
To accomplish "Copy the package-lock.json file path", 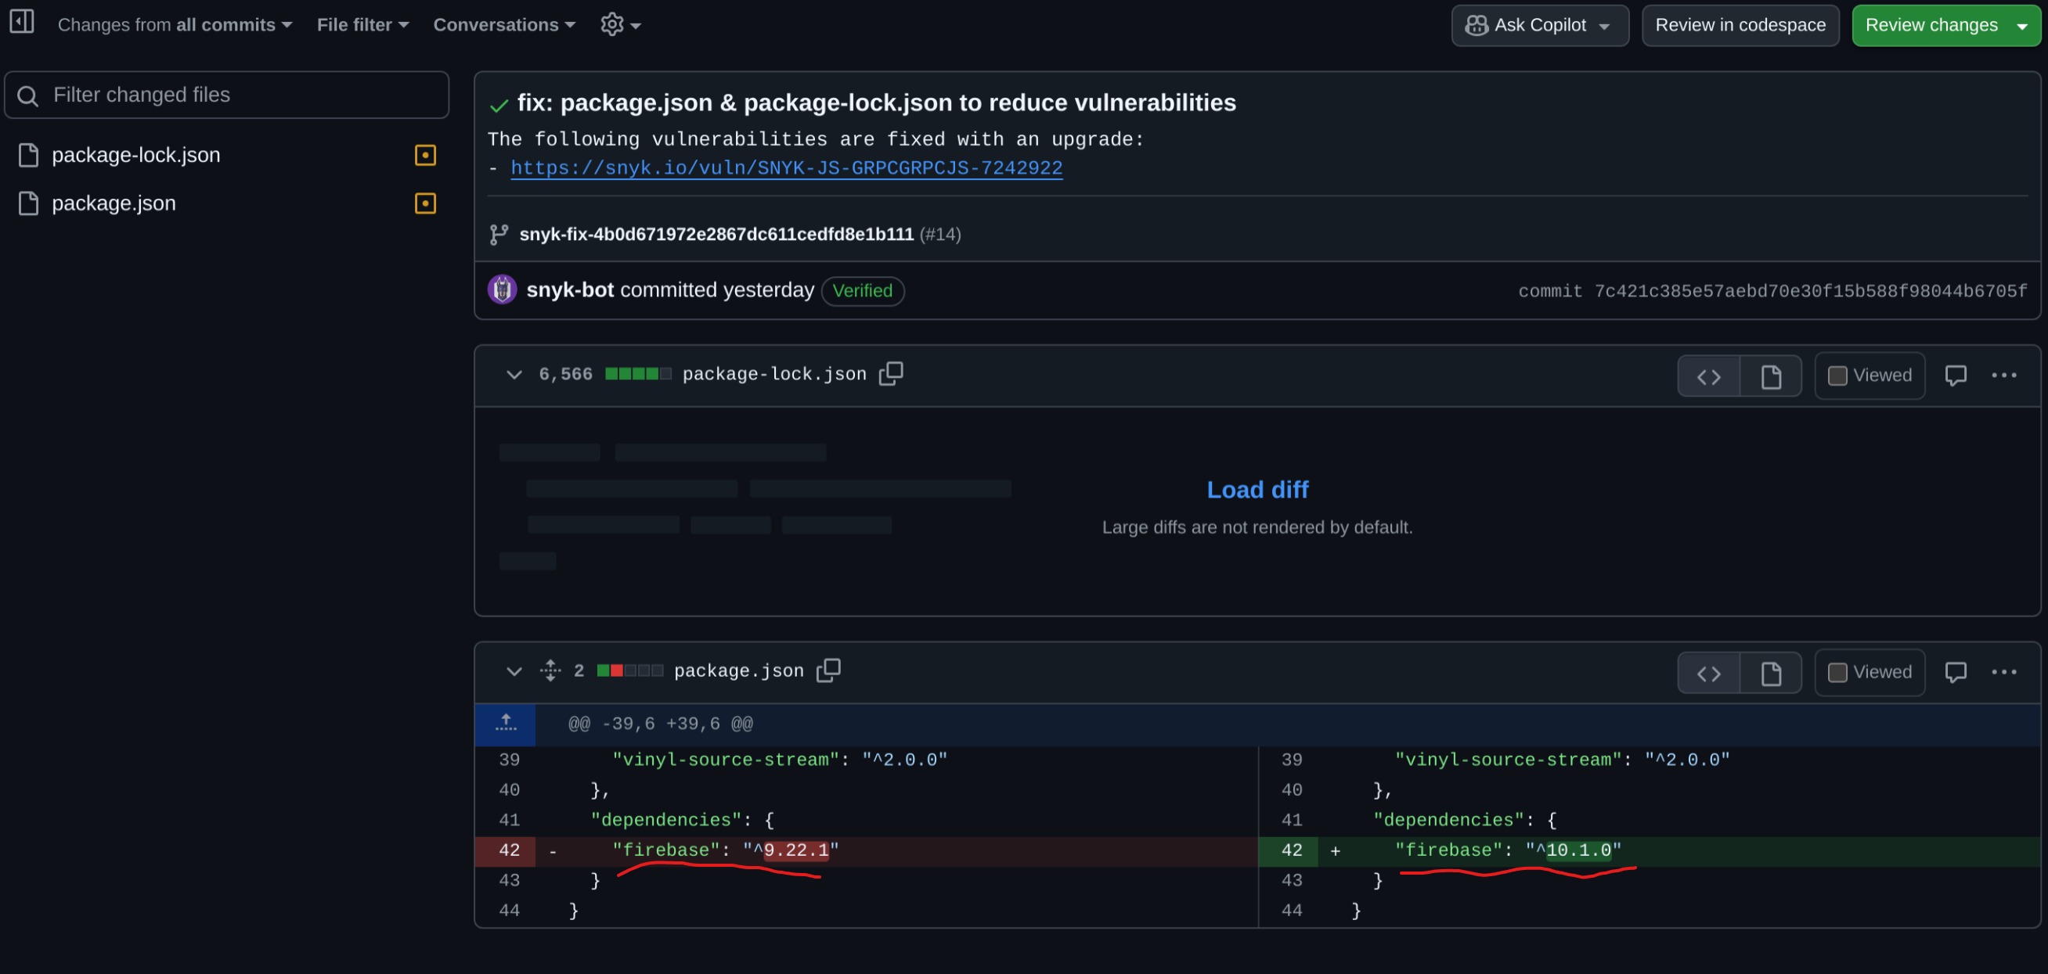I will (890, 373).
